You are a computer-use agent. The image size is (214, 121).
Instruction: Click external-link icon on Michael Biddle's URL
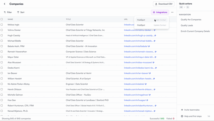click(155, 41)
